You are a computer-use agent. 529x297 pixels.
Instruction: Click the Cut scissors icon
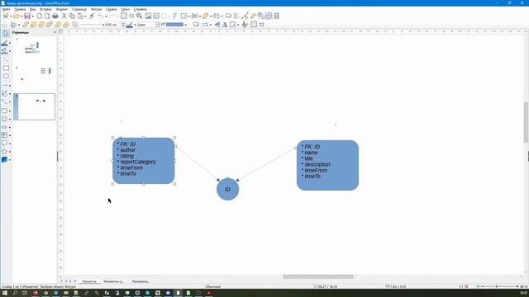point(64,16)
